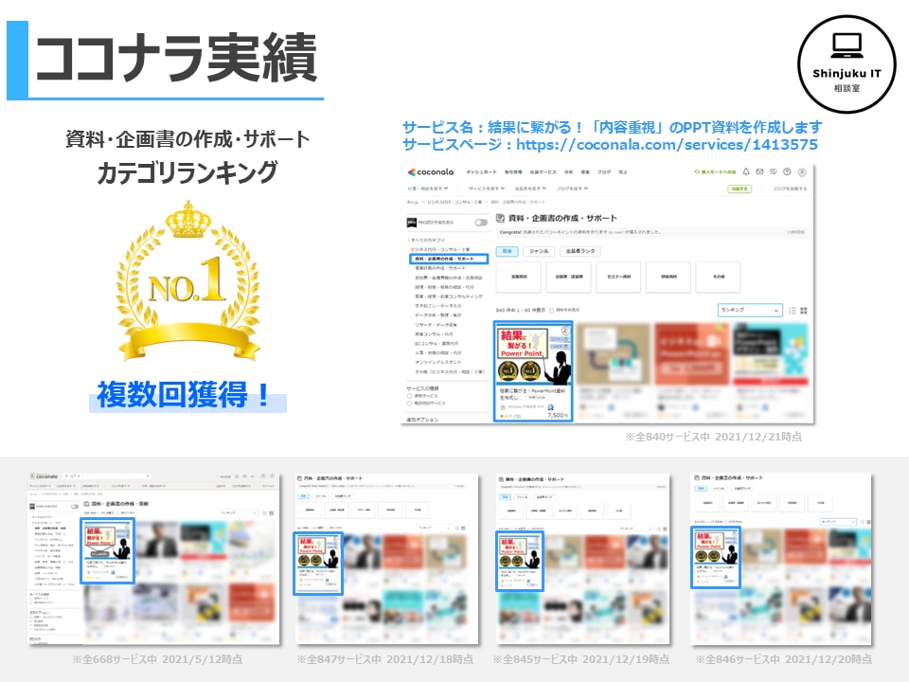The image size is (909, 682).
Task: Toggle the PRO認定 display switch
Action: 481,222
